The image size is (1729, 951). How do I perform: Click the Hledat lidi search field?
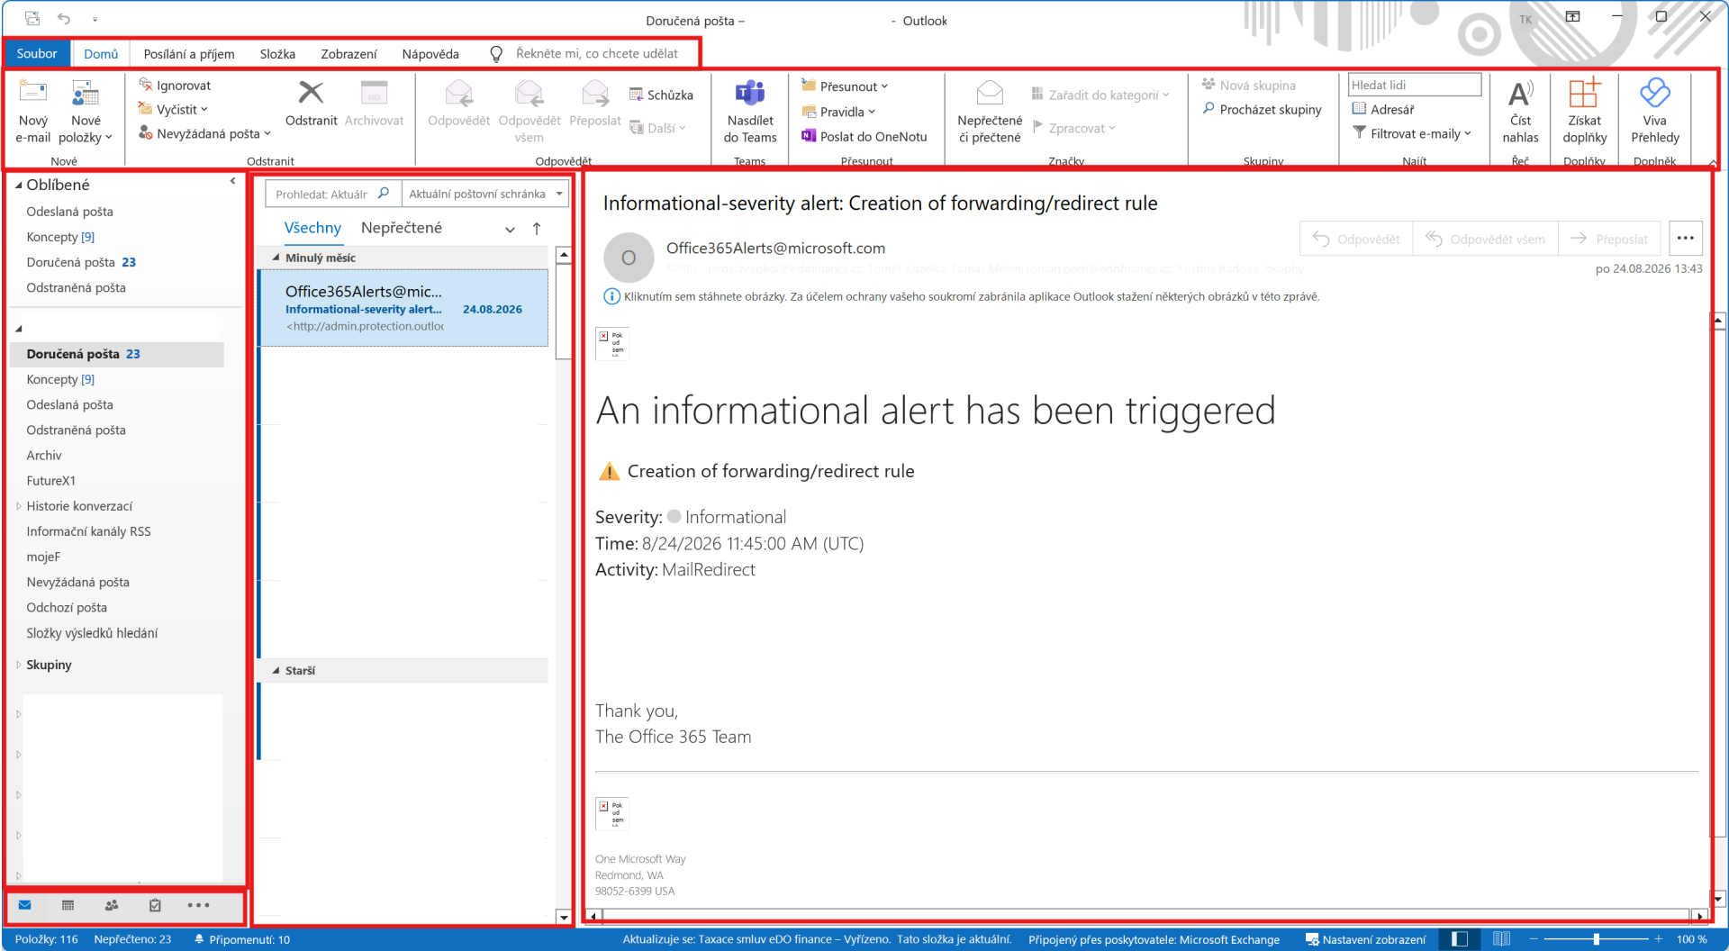coord(1414,85)
